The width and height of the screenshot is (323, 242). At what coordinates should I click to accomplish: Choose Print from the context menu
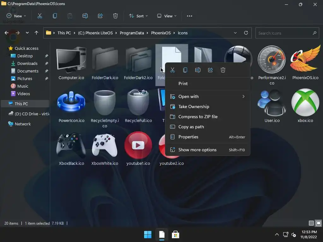[208, 84]
